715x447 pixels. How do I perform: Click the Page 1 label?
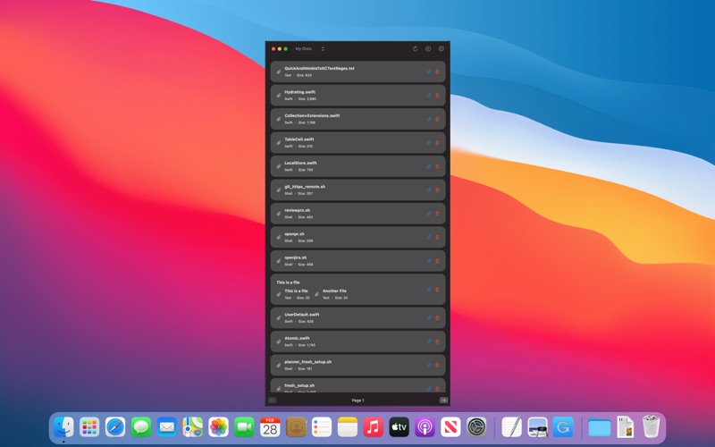(x=358, y=401)
